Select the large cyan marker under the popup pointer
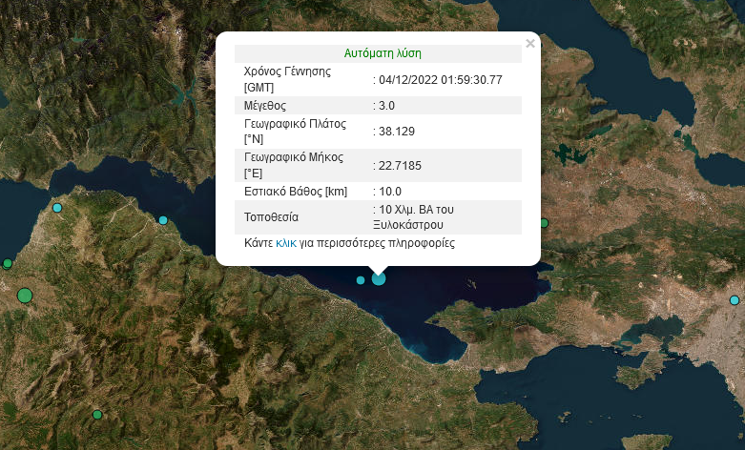Screen dimensions: 745x450 click(379, 278)
